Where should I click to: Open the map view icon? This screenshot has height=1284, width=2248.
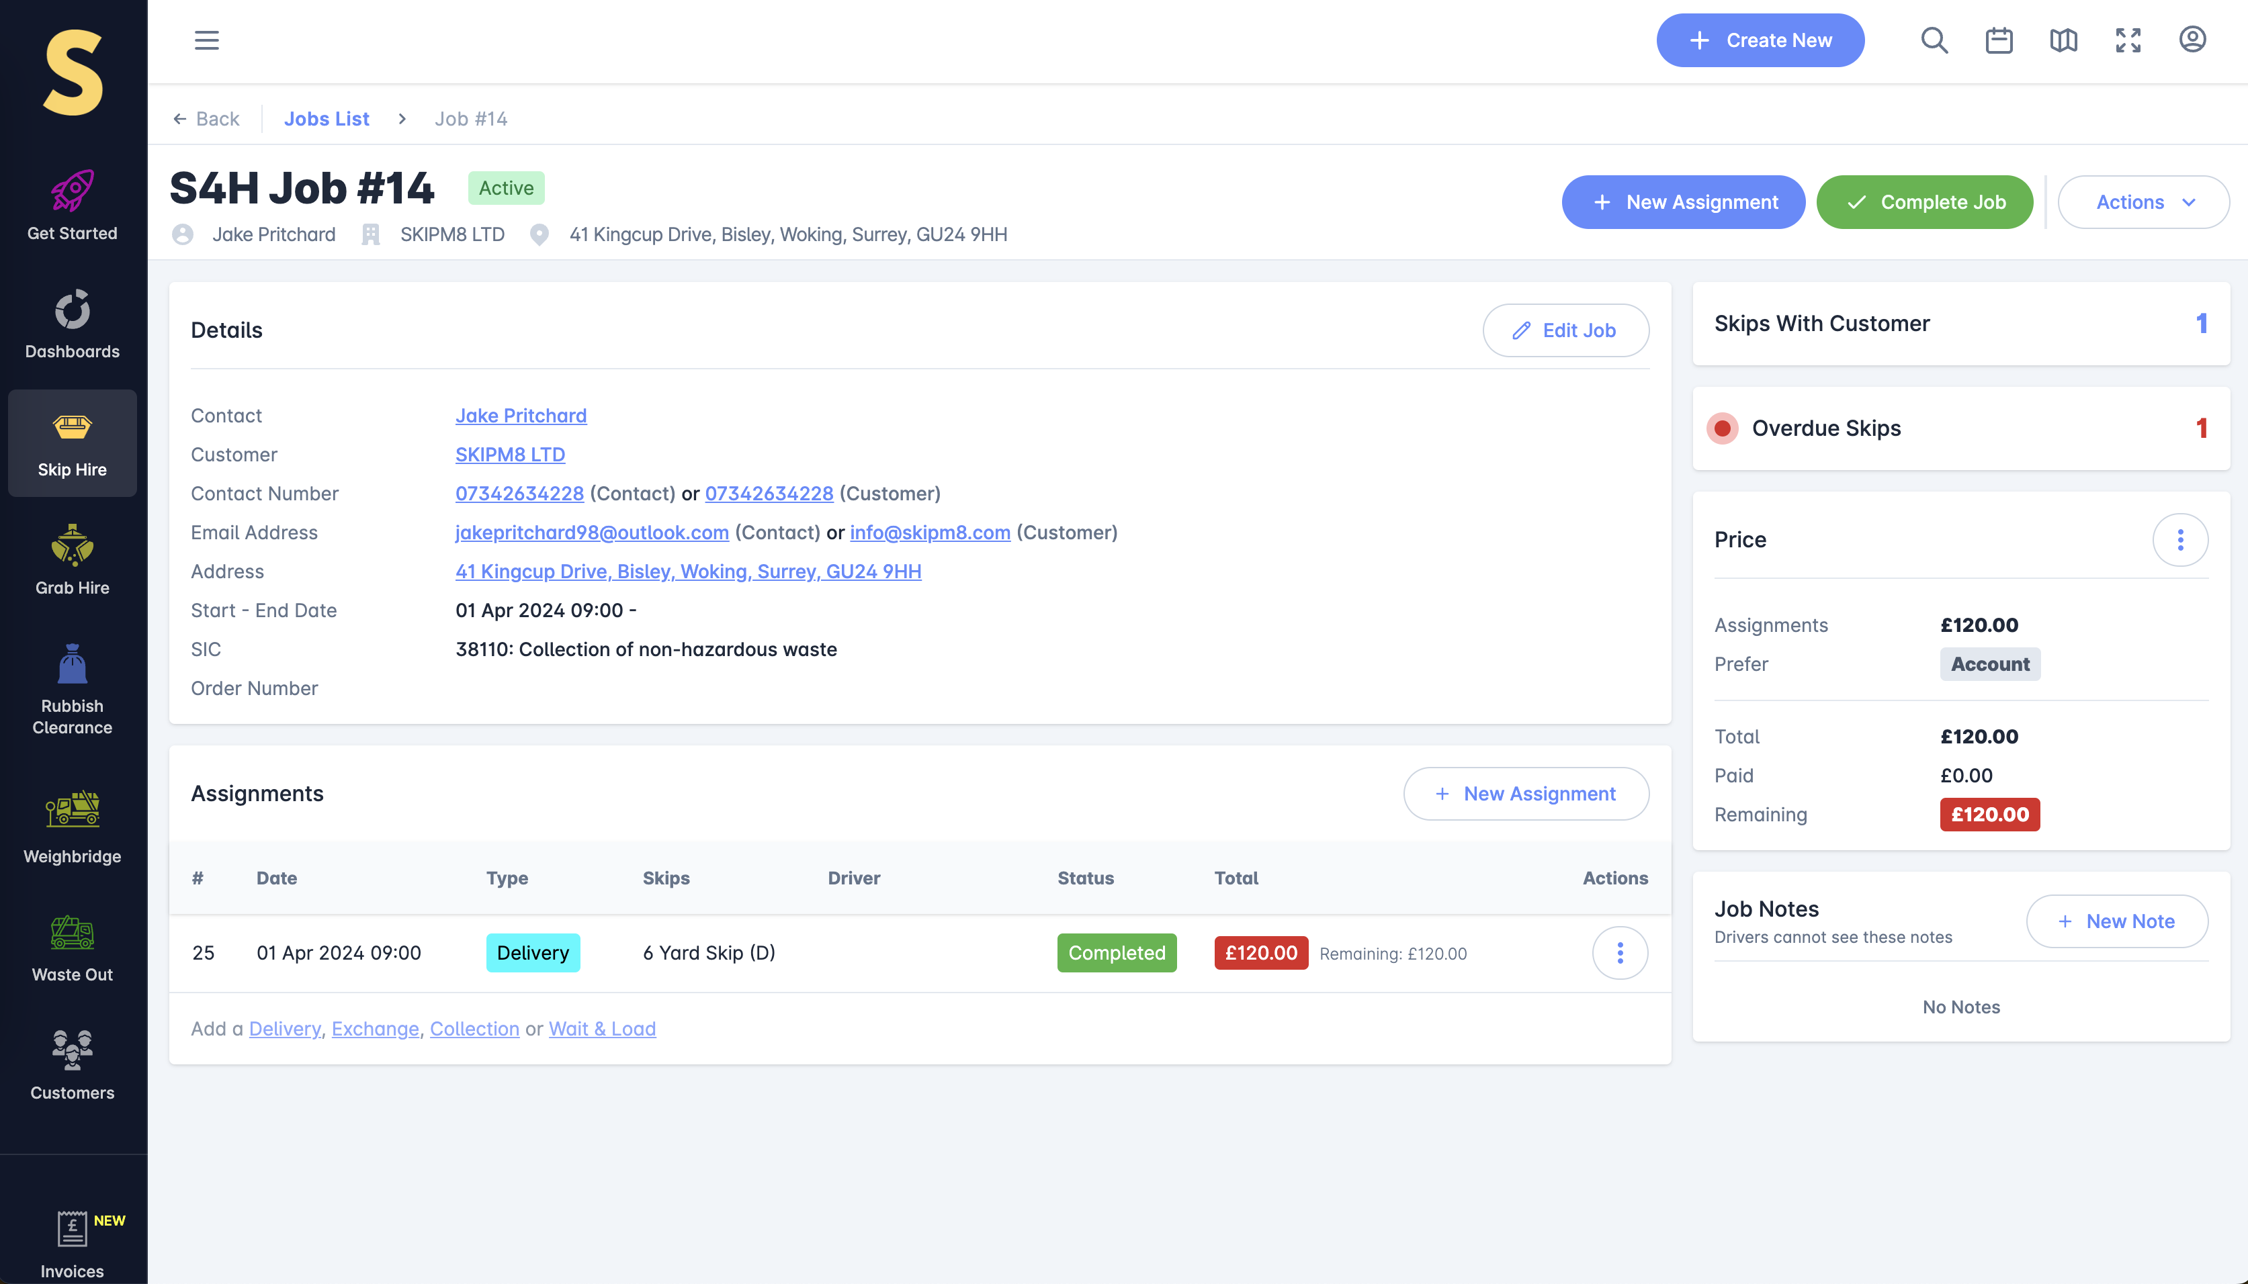(2063, 40)
